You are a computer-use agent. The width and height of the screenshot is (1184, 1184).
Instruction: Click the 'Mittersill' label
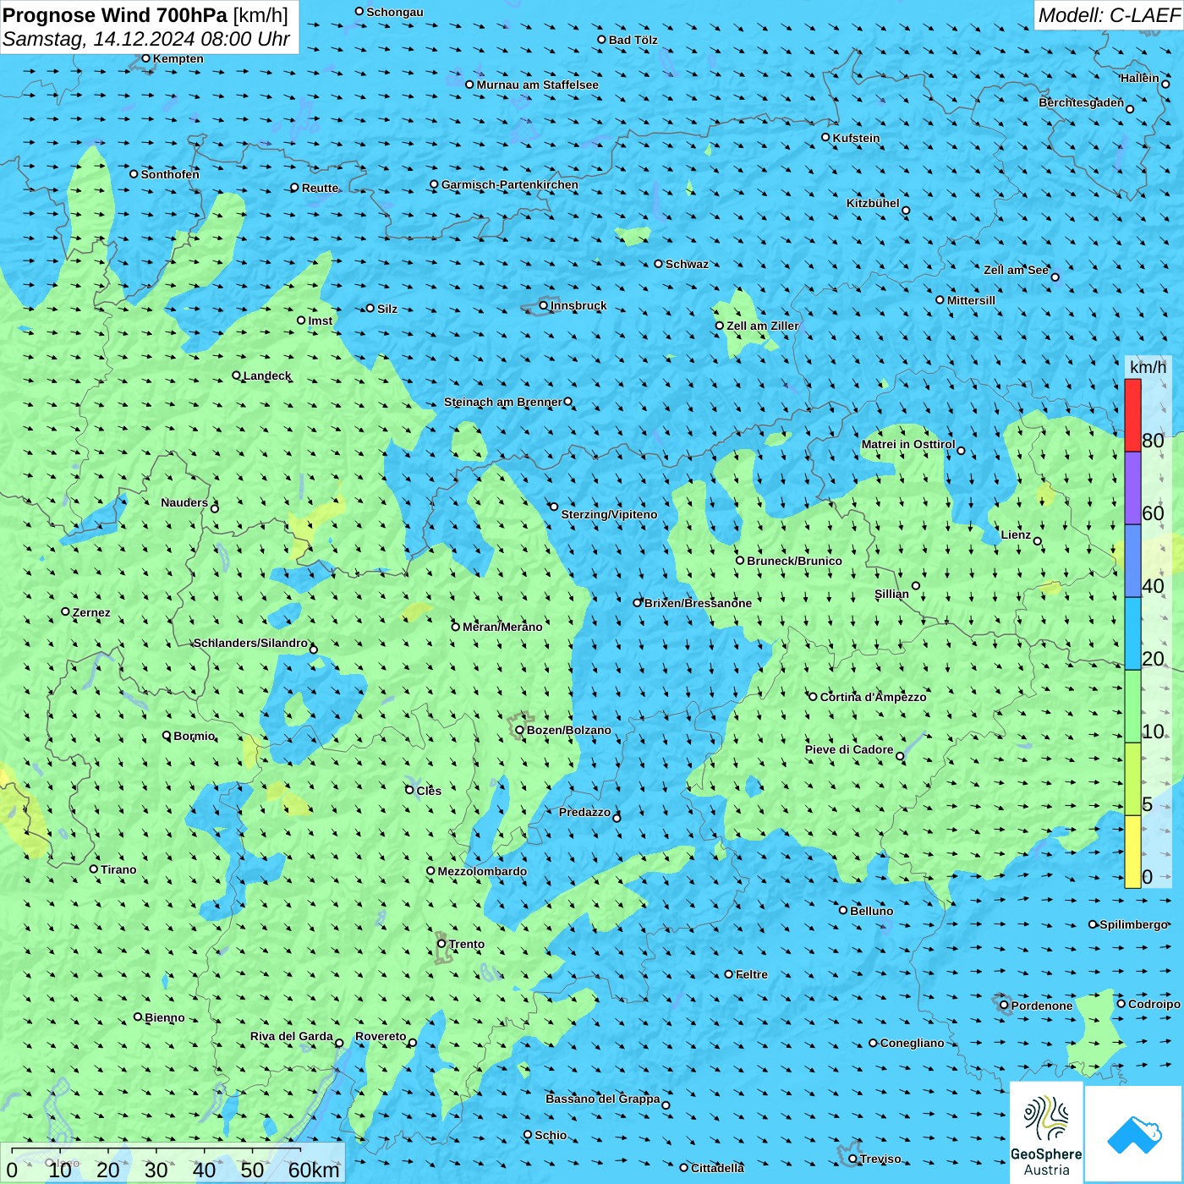tap(971, 300)
